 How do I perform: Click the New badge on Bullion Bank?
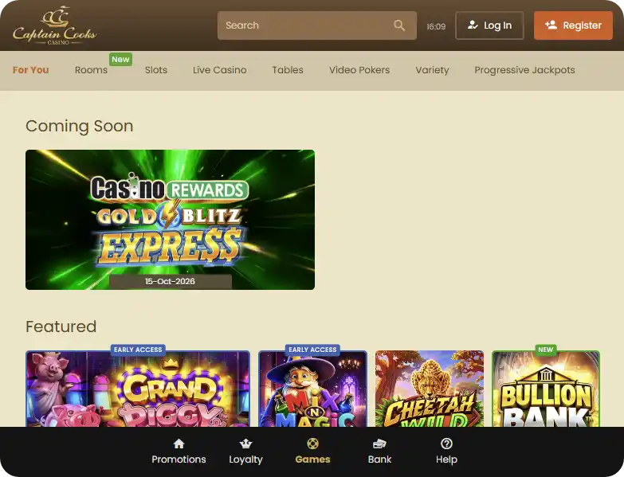(x=546, y=350)
